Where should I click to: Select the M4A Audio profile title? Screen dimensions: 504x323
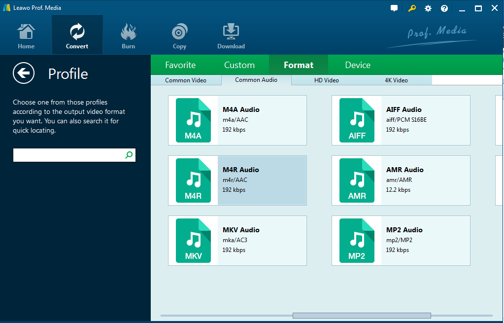[x=241, y=109]
